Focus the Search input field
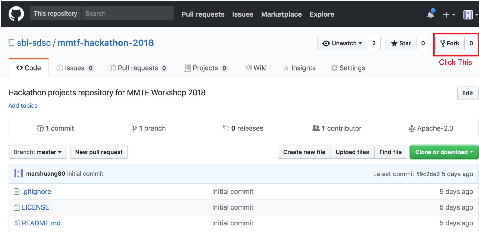479x232 pixels. coord(128,13)
